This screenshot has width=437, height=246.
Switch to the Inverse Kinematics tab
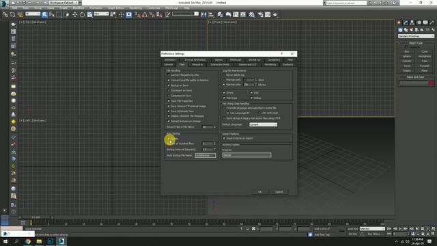click(x=195, y=60)
